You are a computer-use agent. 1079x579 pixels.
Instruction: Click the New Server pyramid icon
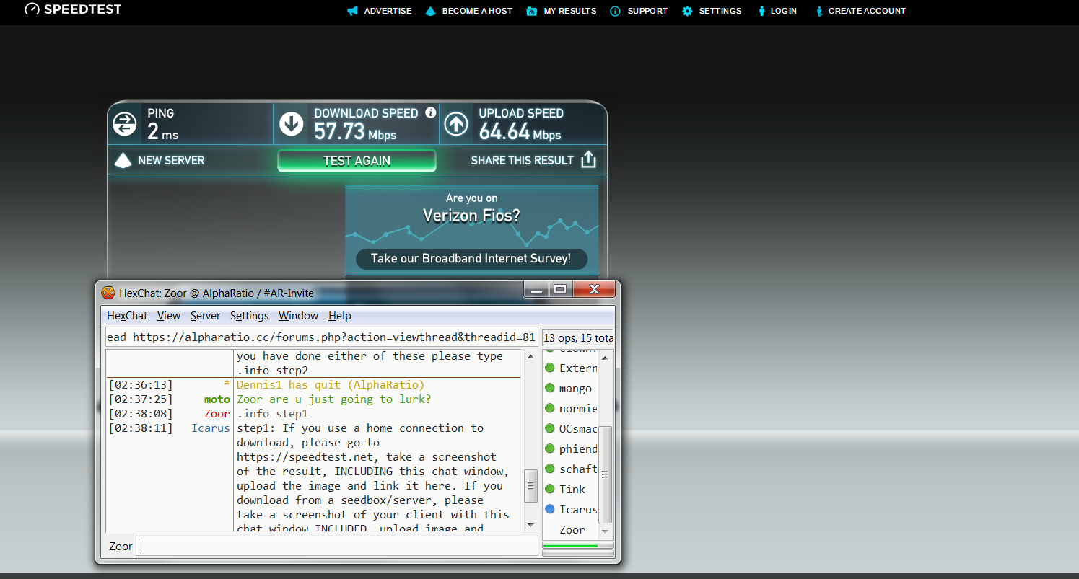(x=123, y=160)
